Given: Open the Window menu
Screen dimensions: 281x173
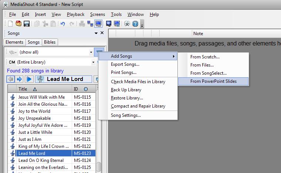Looking at the screenshot, I should point(135,14).
